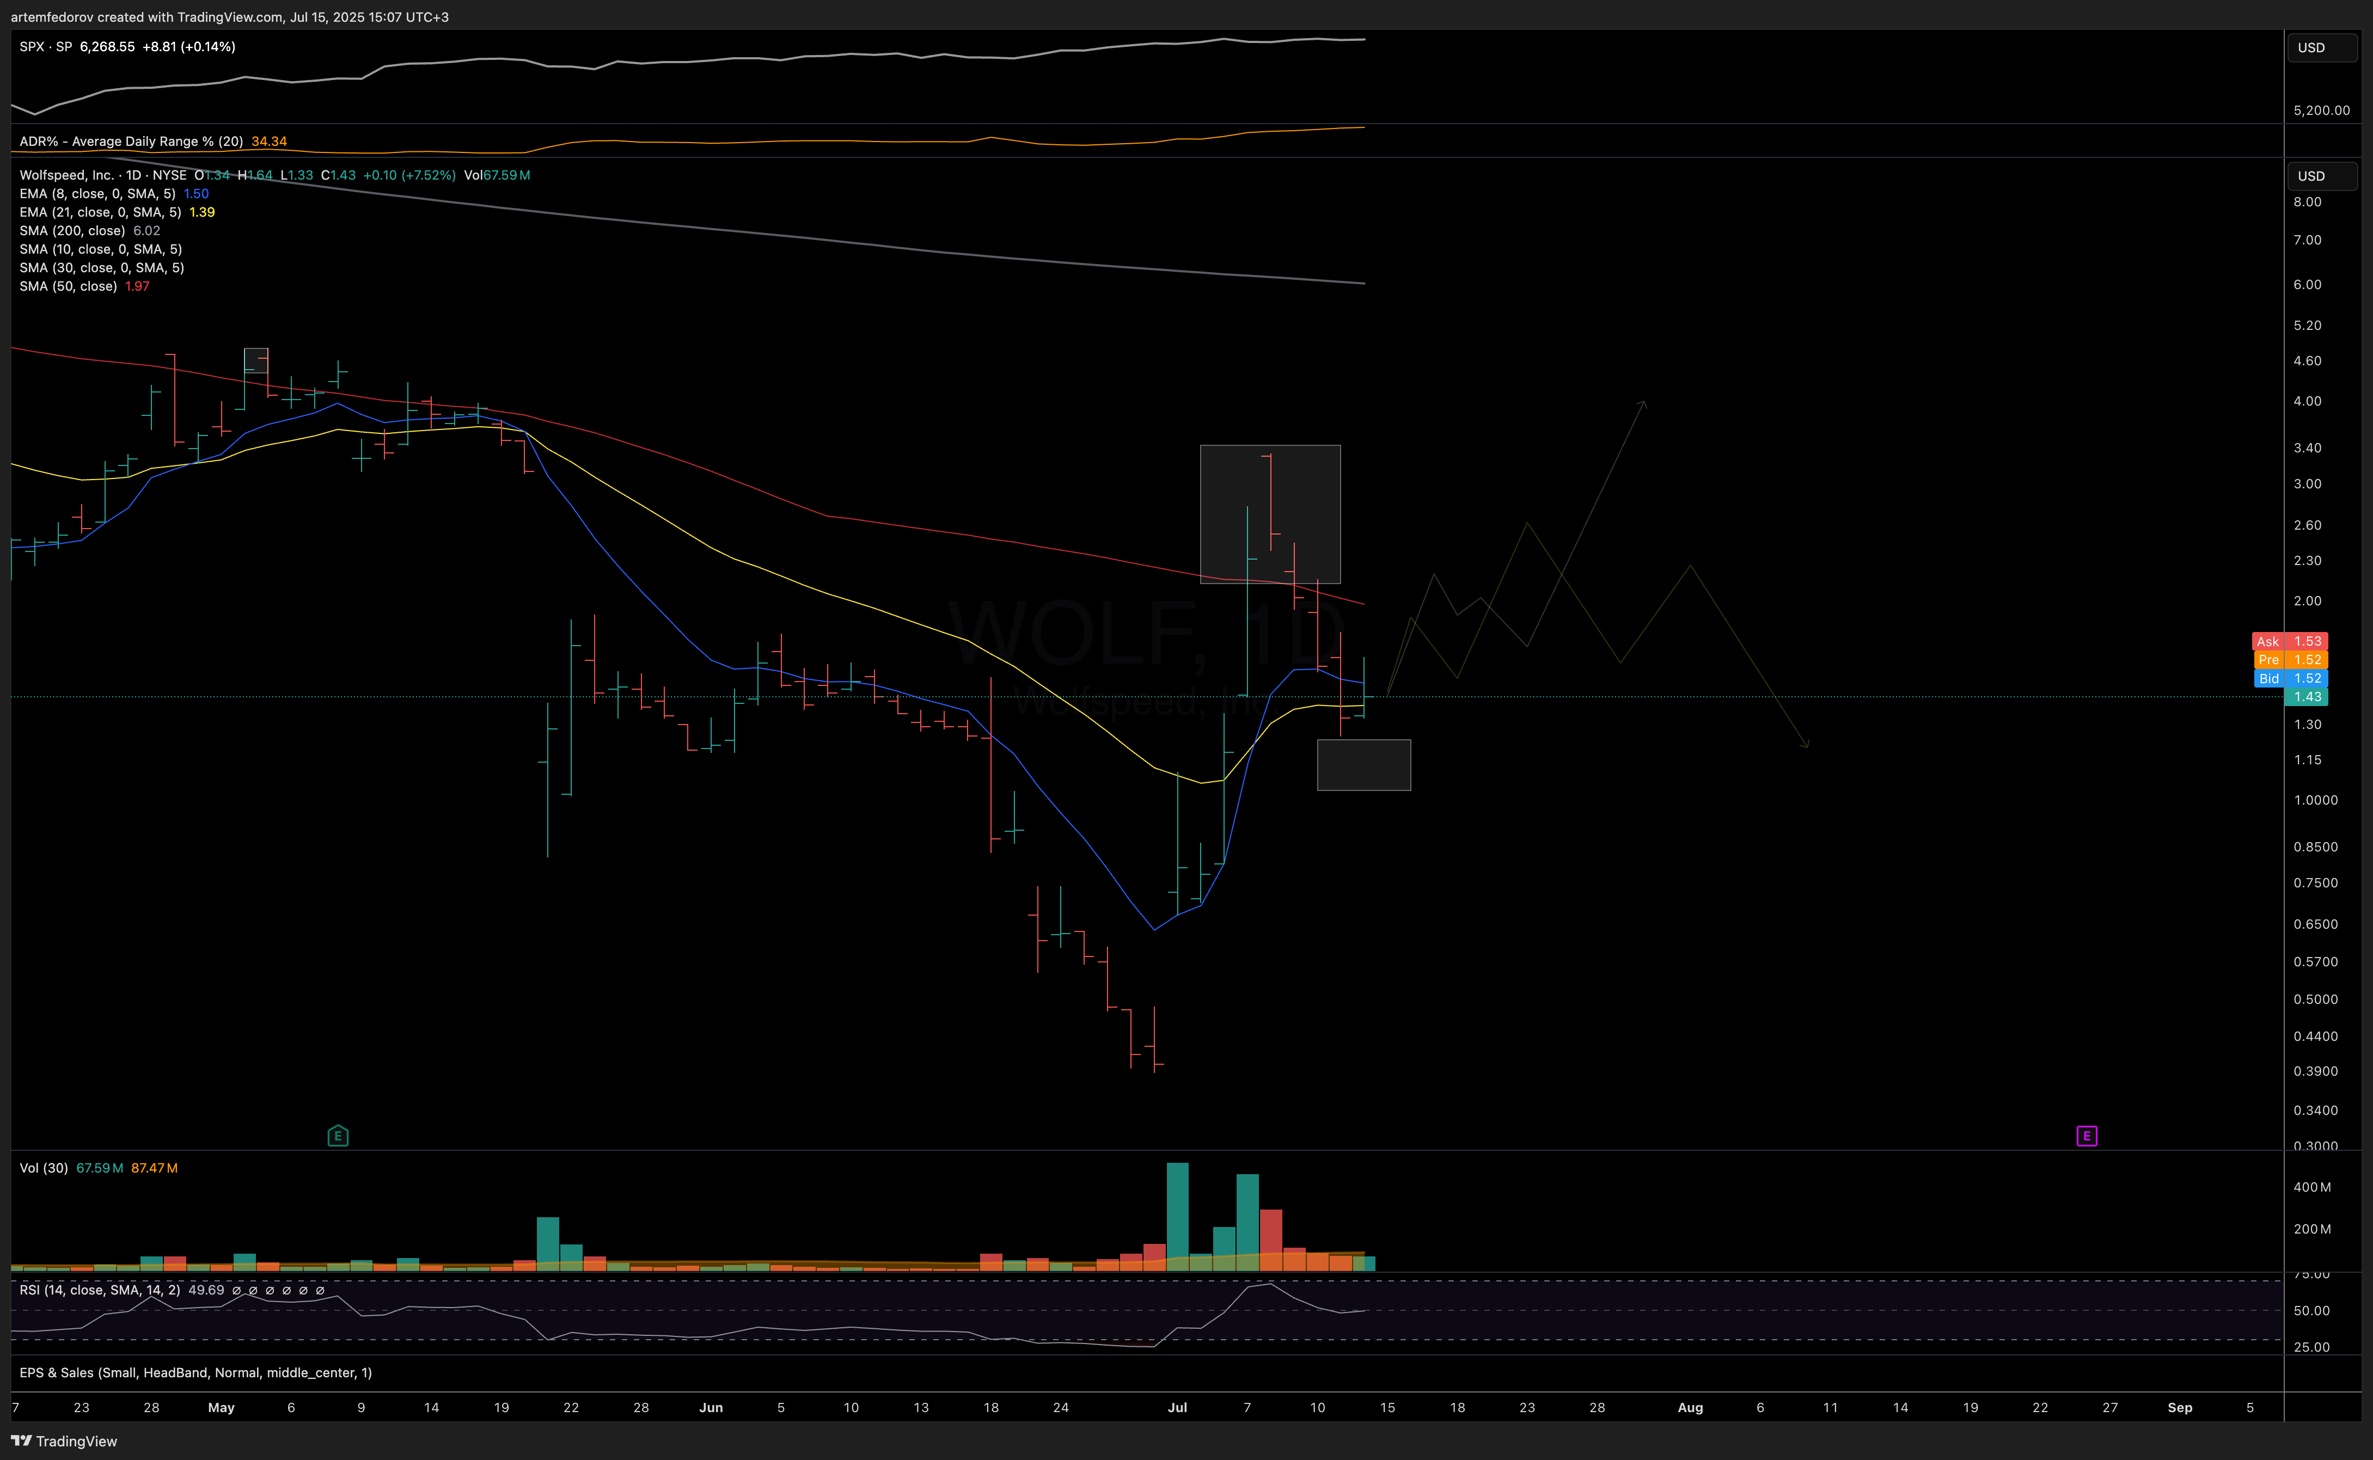Click the Aug label on time axis

click(x=1690, y=1407)
